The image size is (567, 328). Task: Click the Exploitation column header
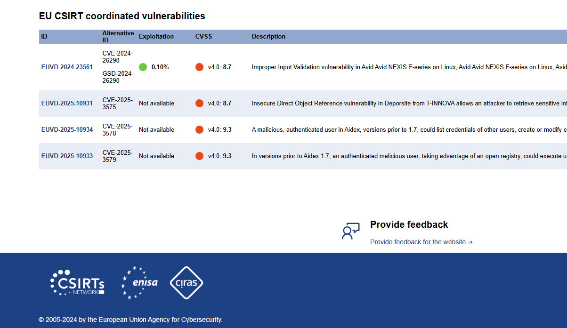coord(156,37)
